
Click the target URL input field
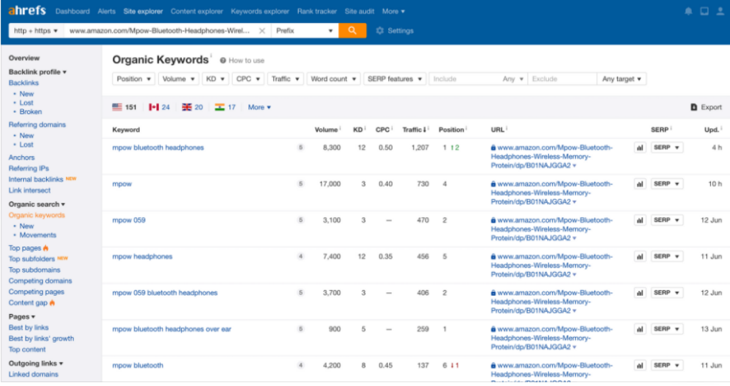[160, 31]
